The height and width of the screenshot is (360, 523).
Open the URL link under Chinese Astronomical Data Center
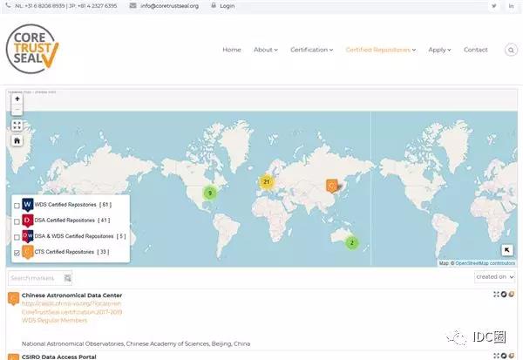[x=71, y=303]
